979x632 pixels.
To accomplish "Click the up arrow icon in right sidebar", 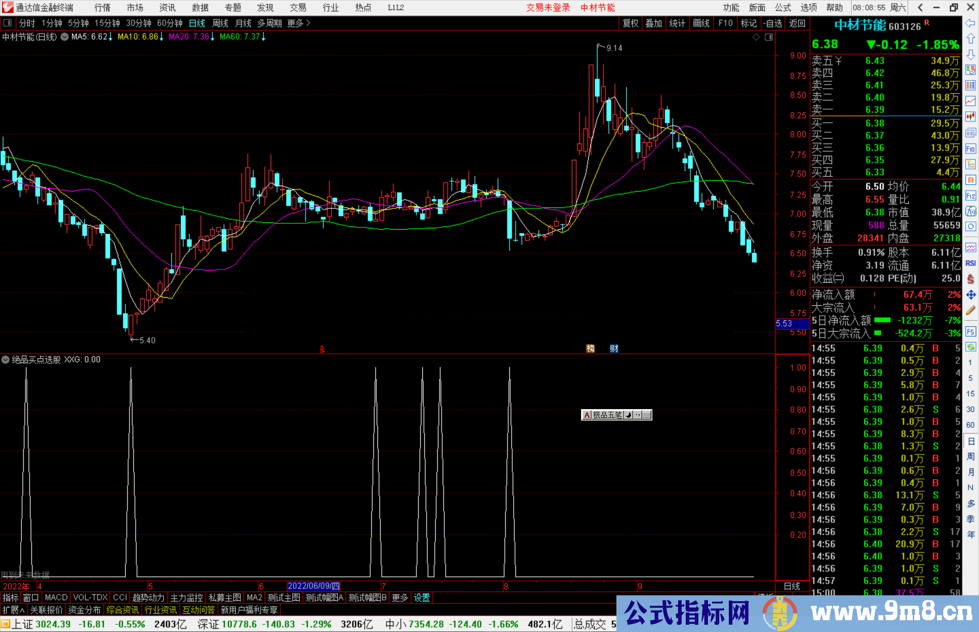I will pos(970,39).
